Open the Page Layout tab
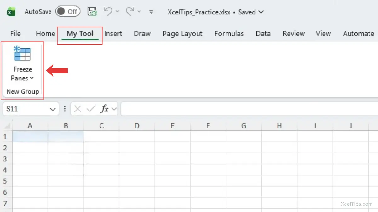 point(182,34)
